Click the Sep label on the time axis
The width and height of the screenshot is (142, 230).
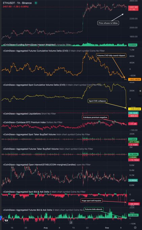107,228
